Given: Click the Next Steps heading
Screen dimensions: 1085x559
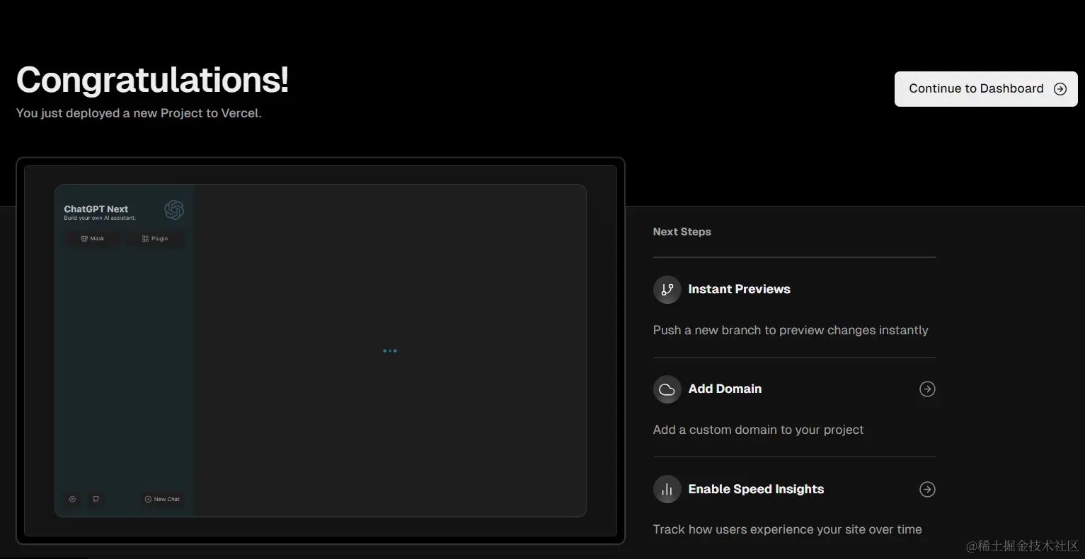Looking at the screenshot, I should tap(682, 232).
